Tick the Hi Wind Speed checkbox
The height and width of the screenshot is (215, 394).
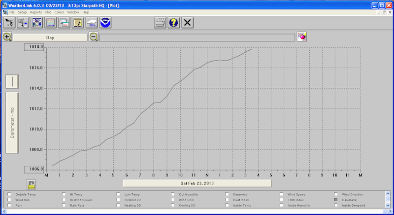pyautogui.click(x=64, y=200)
